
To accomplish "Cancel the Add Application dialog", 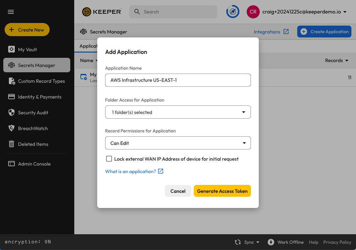I will (x=178, y=191).
